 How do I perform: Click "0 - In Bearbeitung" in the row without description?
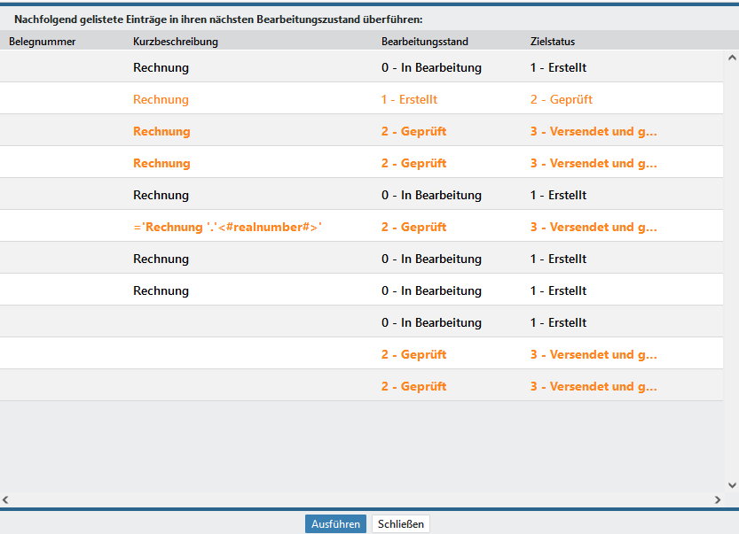point(431,323)
